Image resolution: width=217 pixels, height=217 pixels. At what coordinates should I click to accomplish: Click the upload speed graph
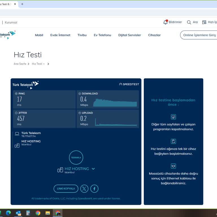coord(116,122)
